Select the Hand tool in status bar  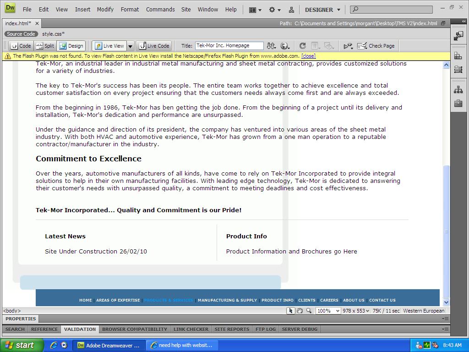click(300, 311)
